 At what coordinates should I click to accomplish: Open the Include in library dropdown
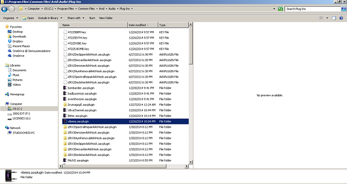click(50, 18)
